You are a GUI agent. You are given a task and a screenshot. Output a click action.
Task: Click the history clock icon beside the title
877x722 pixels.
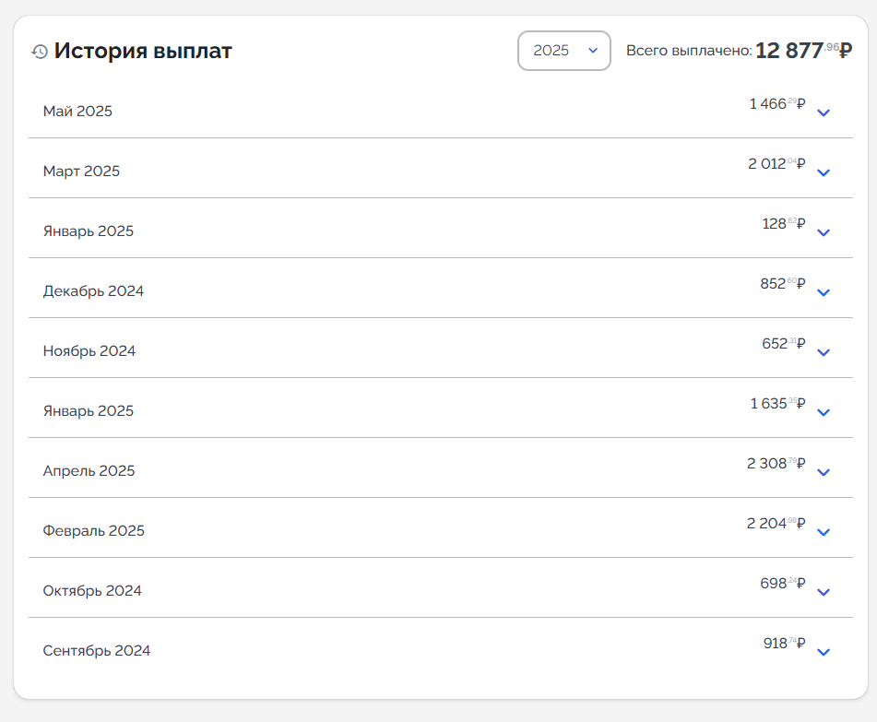point(40,52)
